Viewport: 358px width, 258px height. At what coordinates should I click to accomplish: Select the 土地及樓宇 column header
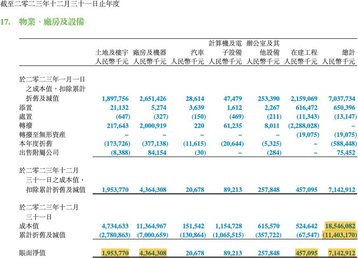point(112,52)
